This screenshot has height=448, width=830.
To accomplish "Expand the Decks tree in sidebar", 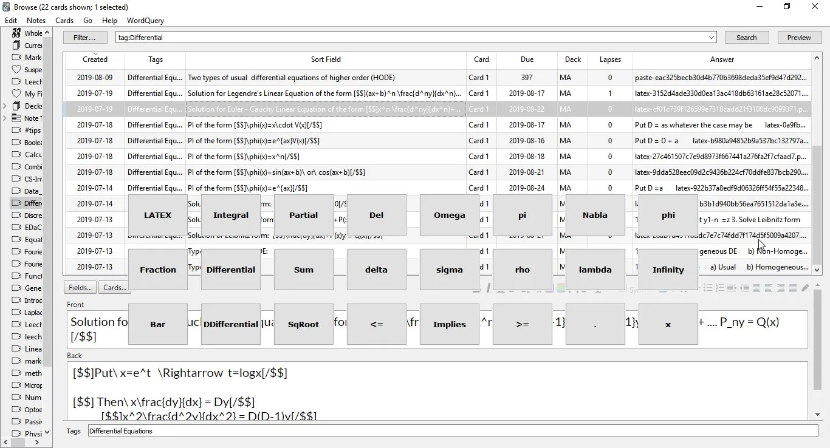I will [x=5, y=106].
